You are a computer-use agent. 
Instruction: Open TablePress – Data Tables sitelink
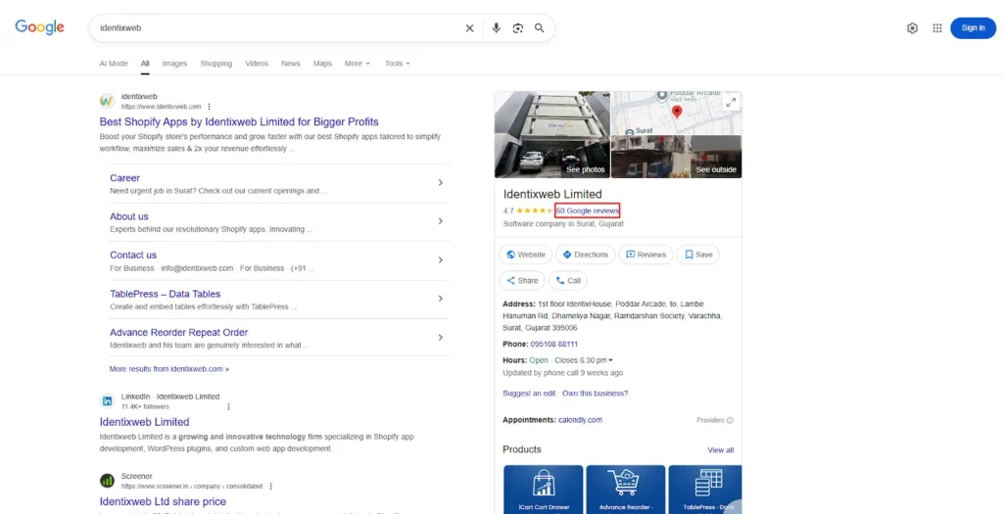tap(165, 294)
